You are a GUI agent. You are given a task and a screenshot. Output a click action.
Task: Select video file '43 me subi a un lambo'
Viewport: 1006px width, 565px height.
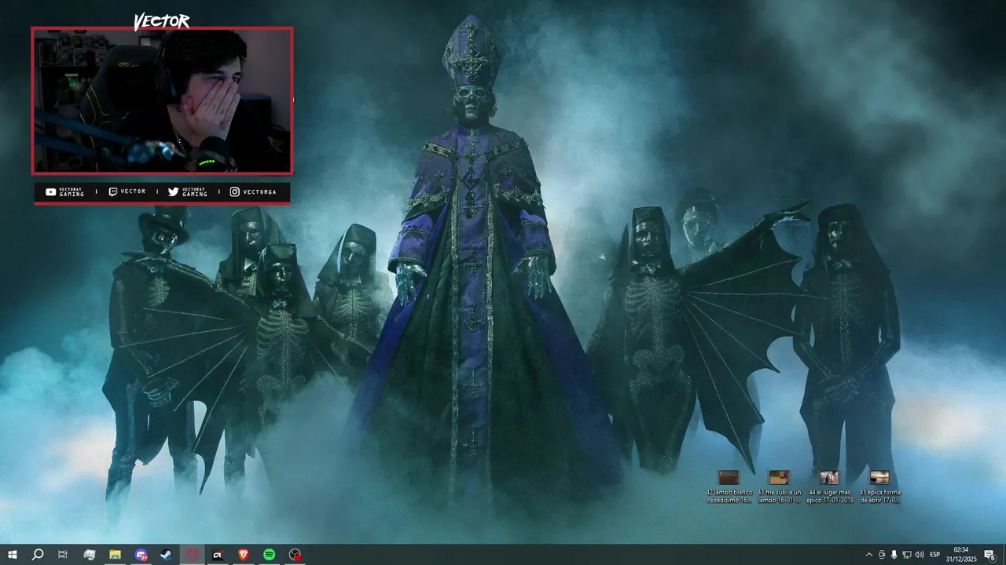[x=779, y=487]
